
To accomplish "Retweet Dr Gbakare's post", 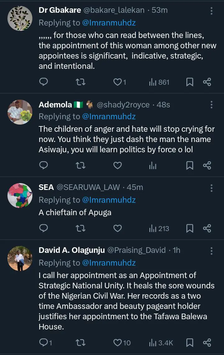I will click(81, 82).
